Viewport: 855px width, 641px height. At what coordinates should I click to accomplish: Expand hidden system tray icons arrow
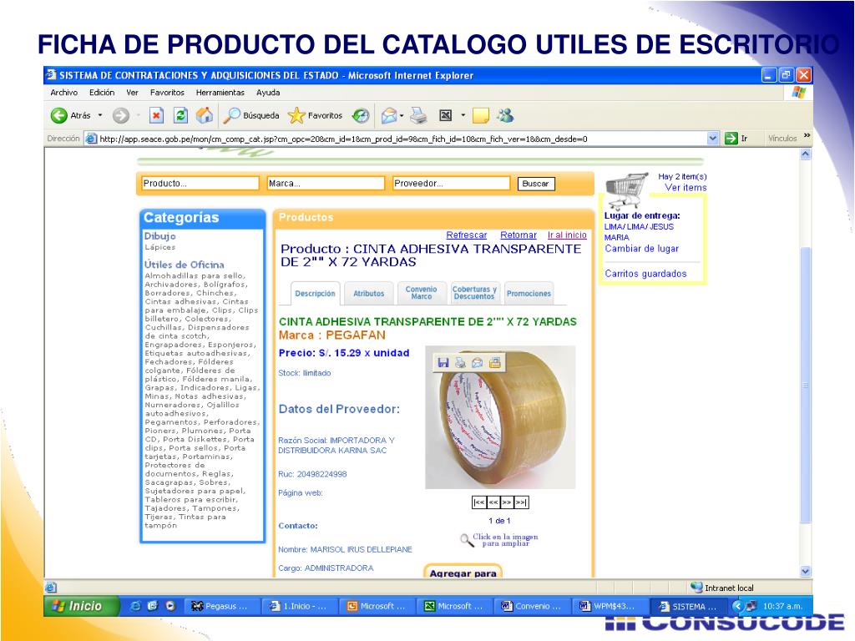[736, 606]
